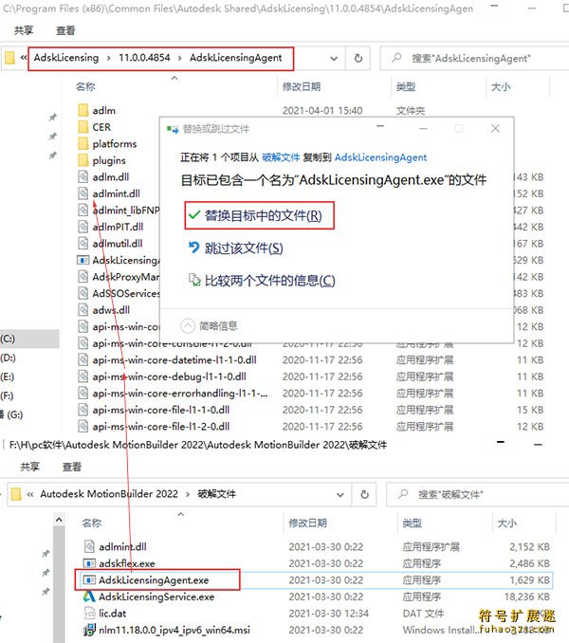Select the adlm folder icon
The image size is (569, 643).
83,110
